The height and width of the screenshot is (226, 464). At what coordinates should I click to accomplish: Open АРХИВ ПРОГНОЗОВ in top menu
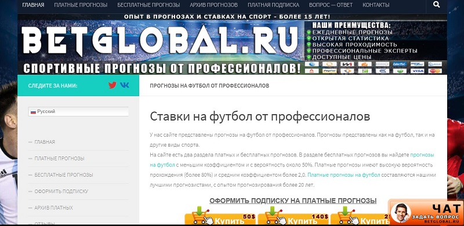coord(213,5)
